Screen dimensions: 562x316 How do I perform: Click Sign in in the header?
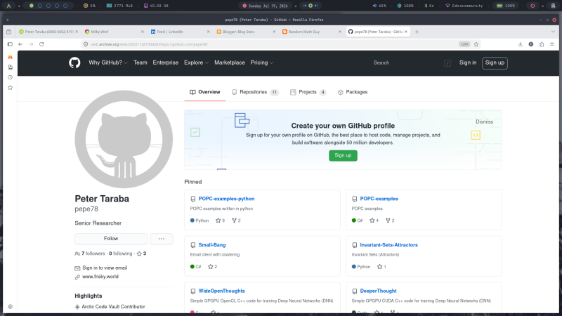tap(468, 62)
